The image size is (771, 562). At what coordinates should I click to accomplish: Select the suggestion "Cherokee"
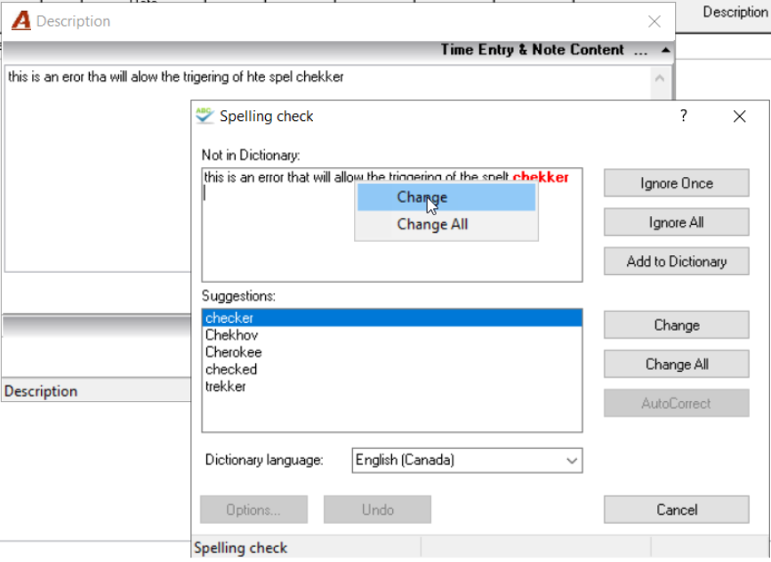tap(392, 352)
